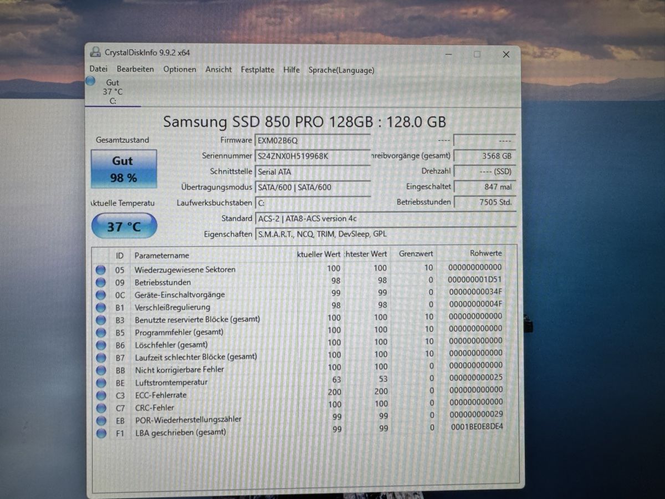Click the total writes value 3568 GB
This screenshot has width=665, height=499.
[x=485, y=156]
